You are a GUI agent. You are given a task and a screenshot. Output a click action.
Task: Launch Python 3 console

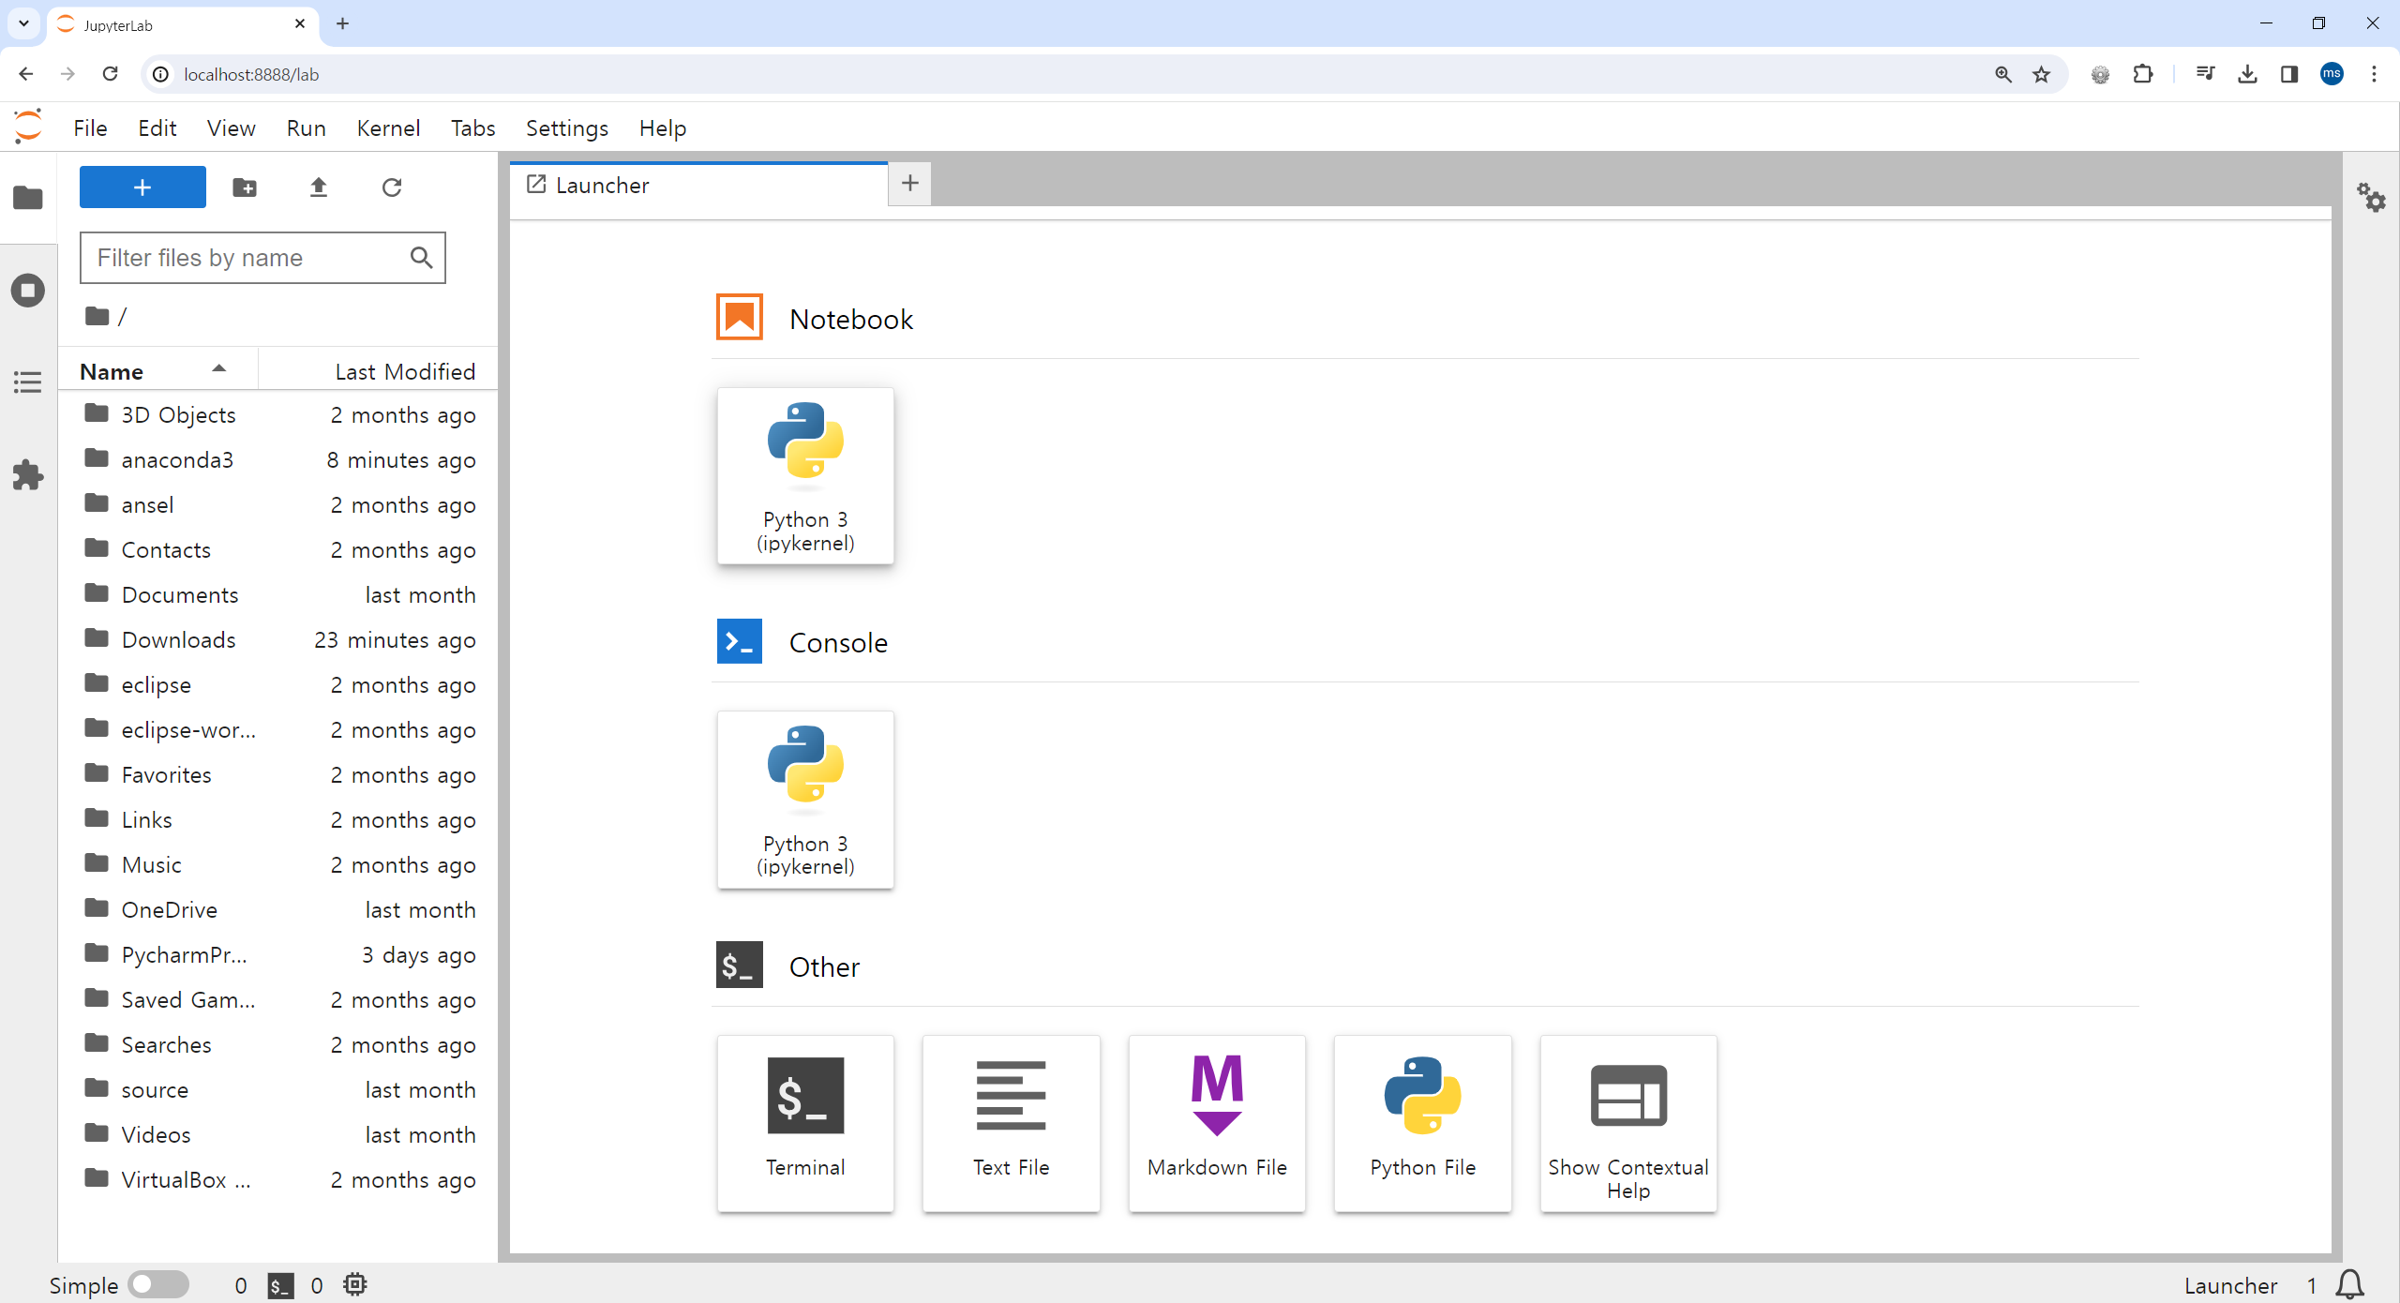[x=805, y=800]
